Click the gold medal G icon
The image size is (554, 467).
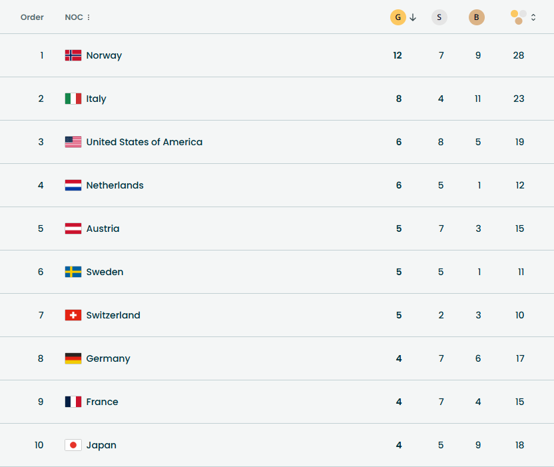coord(398,17)
